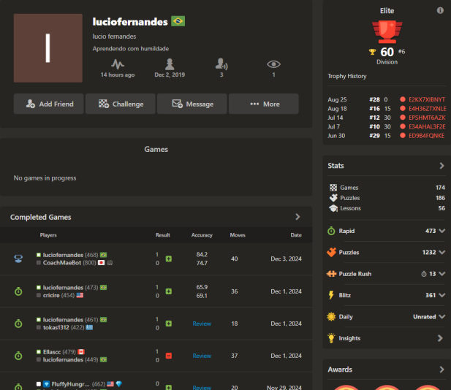Expand the Daily Unrated row
The width and height of the screenshot is (451, 390).
(x=441, y=317)
